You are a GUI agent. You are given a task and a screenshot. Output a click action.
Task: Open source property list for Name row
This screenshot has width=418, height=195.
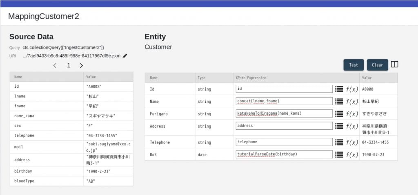(x=339, y=102)
